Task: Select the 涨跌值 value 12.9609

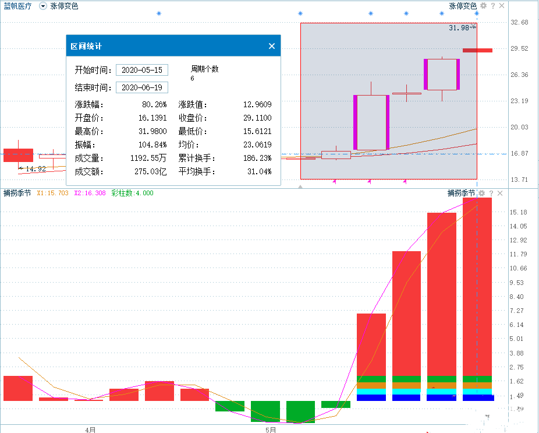Action: click(257, 104)
